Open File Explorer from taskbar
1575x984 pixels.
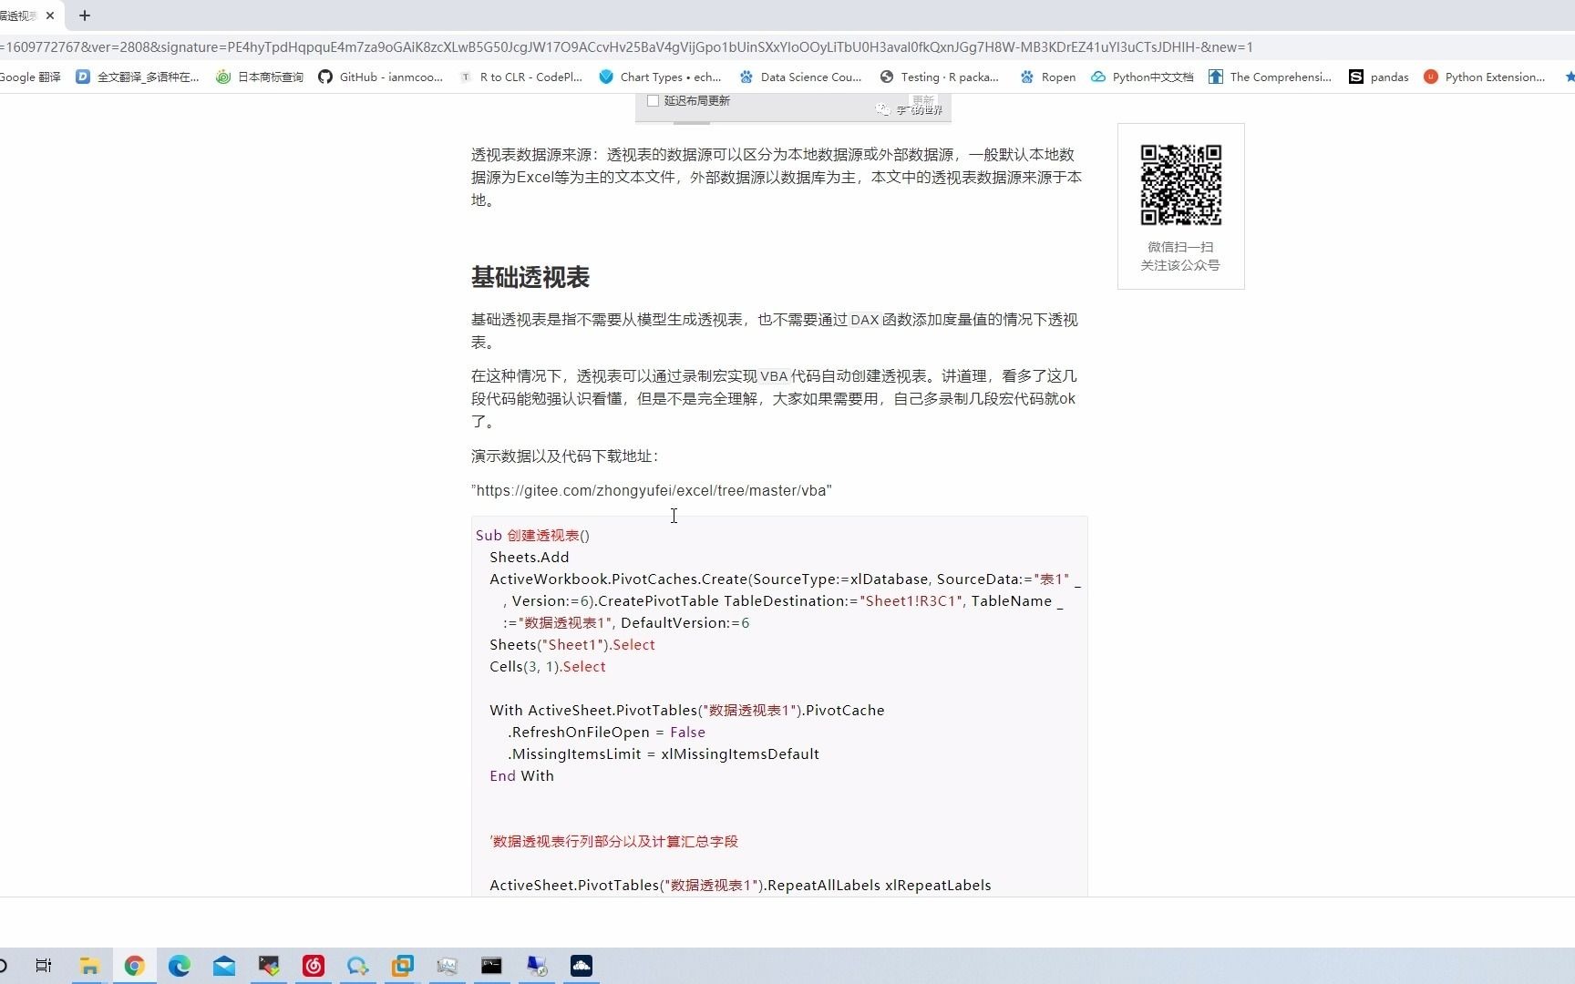coord(89,966)
